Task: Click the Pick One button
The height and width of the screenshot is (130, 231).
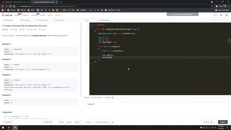Action: (x=48, y=122)
